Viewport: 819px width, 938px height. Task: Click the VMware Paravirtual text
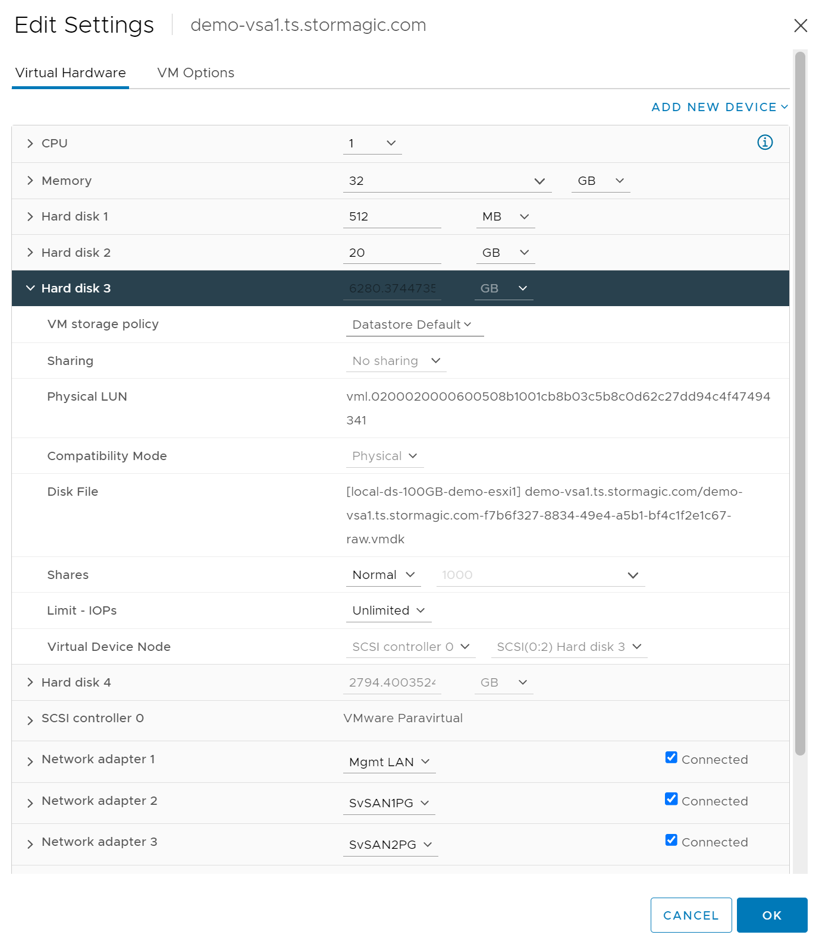(403, 718)
